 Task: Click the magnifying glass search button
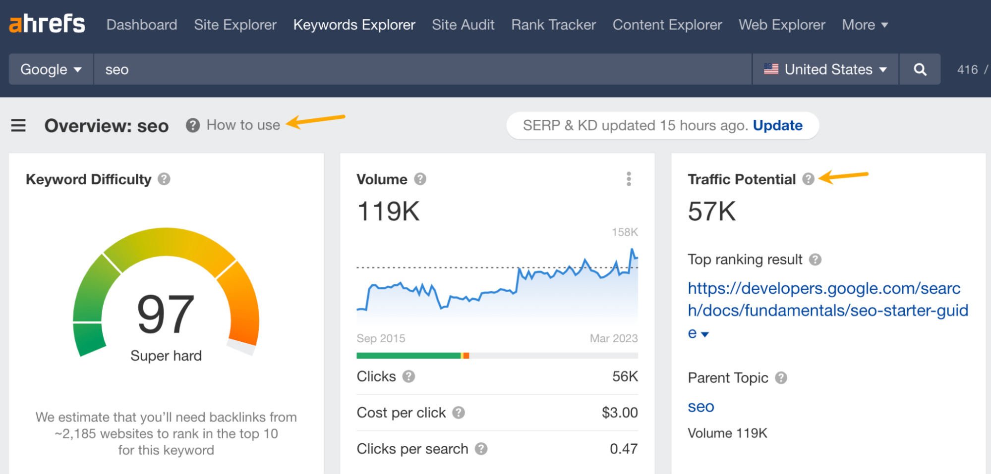click(x=920, y=69)
